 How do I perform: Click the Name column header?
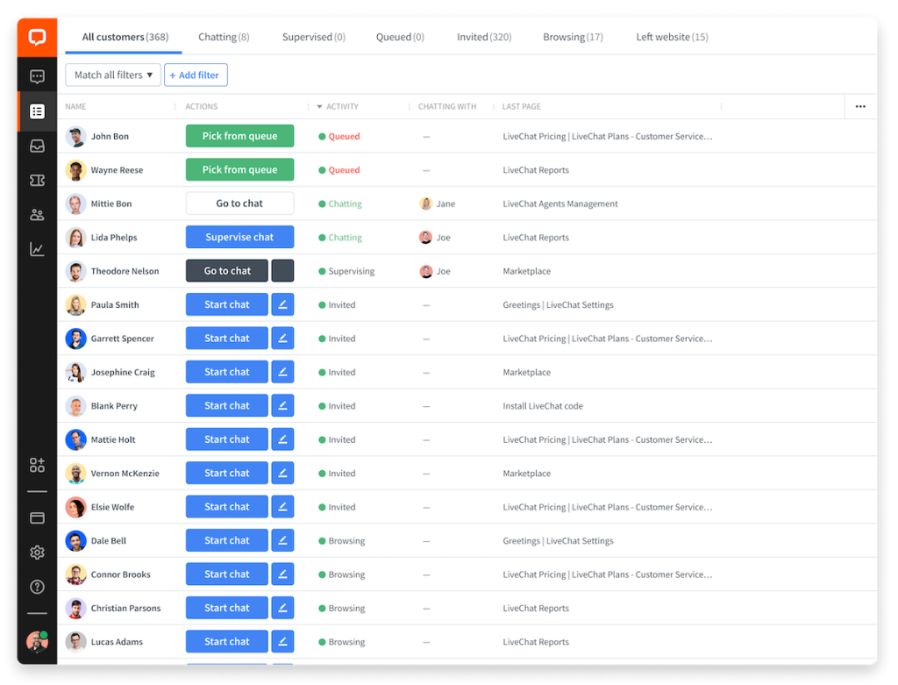[x=75, y=106]
